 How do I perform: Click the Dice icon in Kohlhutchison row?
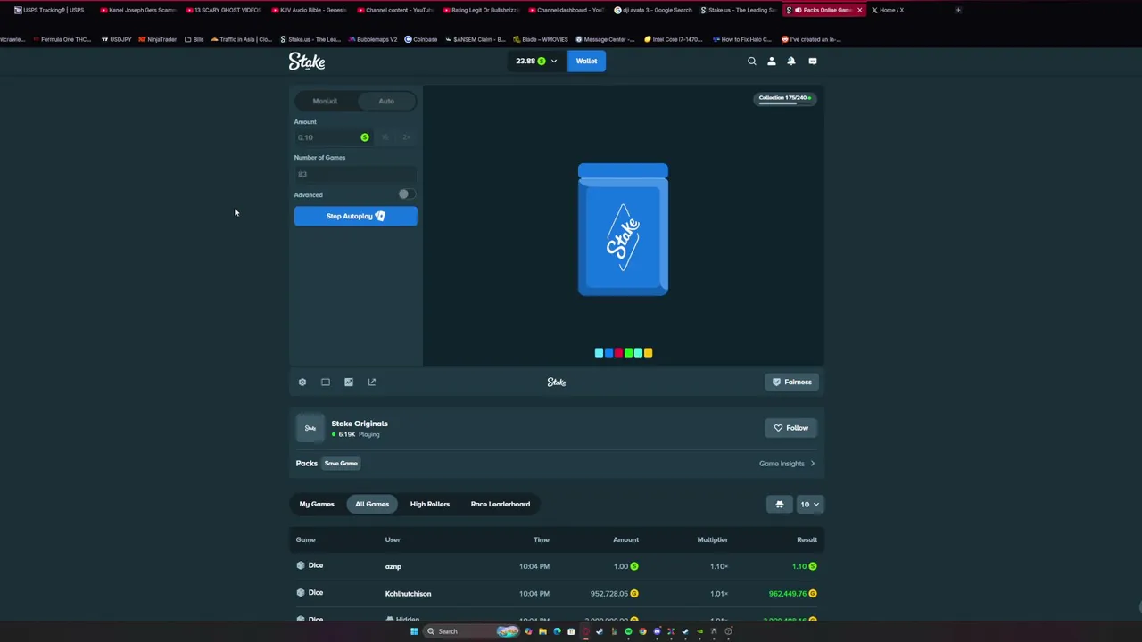click(301, 593)
